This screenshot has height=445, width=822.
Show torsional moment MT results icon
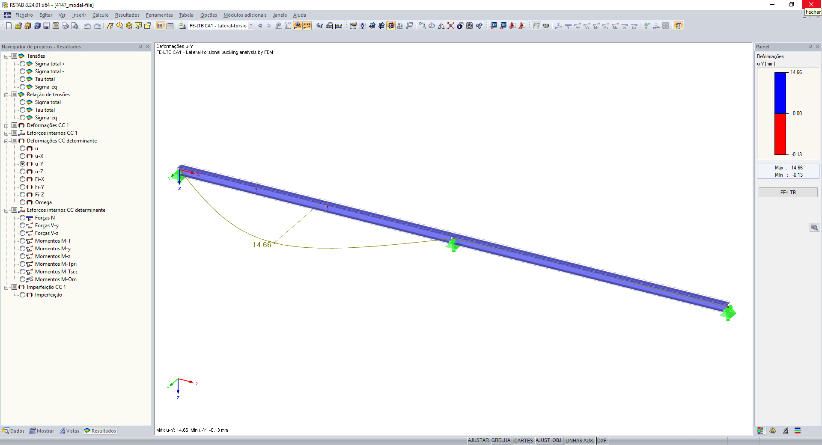(x=596, y=26)
